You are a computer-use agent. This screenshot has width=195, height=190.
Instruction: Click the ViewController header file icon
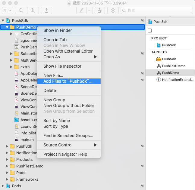coord(17,100)
